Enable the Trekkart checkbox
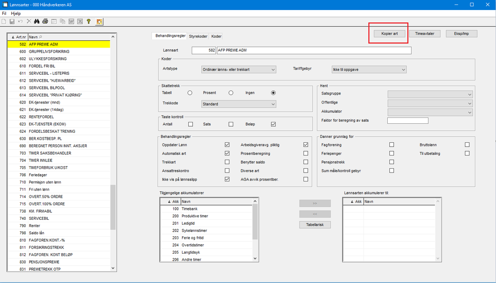Viewport: 496px width, 283px height. pos(227,162)
